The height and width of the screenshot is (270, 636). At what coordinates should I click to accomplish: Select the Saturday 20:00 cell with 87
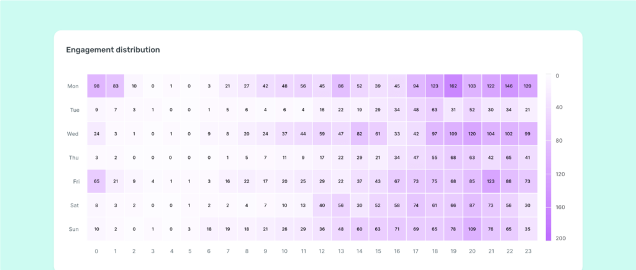[472, 205]
